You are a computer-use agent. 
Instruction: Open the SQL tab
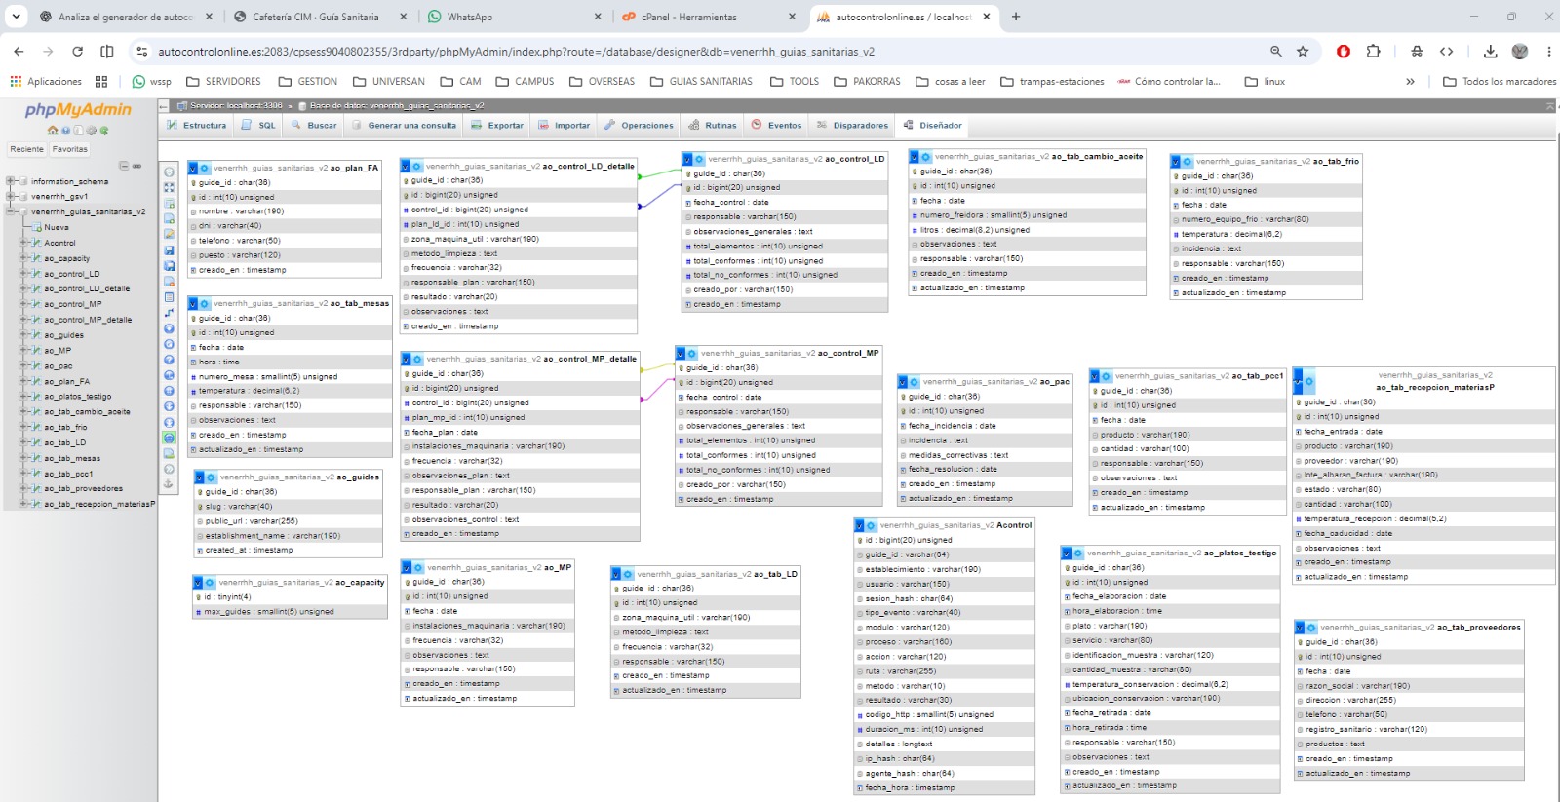click(x=258, y=125)
